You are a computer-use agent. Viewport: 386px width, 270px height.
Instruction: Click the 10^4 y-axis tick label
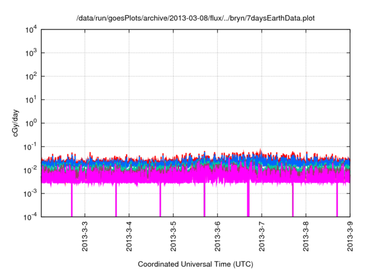(x=31, y=30)
